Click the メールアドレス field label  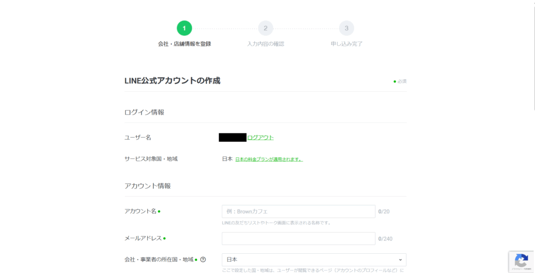coord(143,238)
